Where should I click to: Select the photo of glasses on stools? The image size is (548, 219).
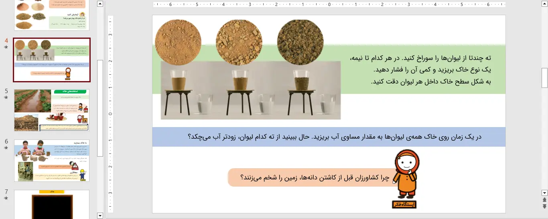point(251,90)
